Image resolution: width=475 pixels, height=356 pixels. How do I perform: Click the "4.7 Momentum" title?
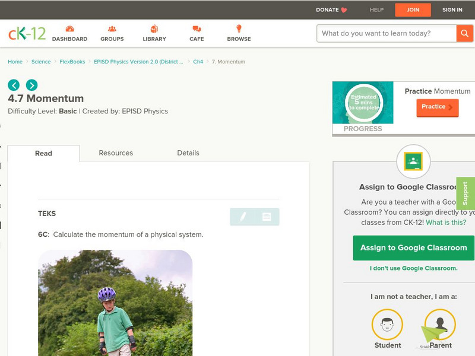[x=46, y=98]
